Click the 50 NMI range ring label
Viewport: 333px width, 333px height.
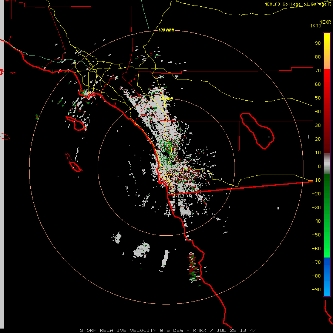166,98
